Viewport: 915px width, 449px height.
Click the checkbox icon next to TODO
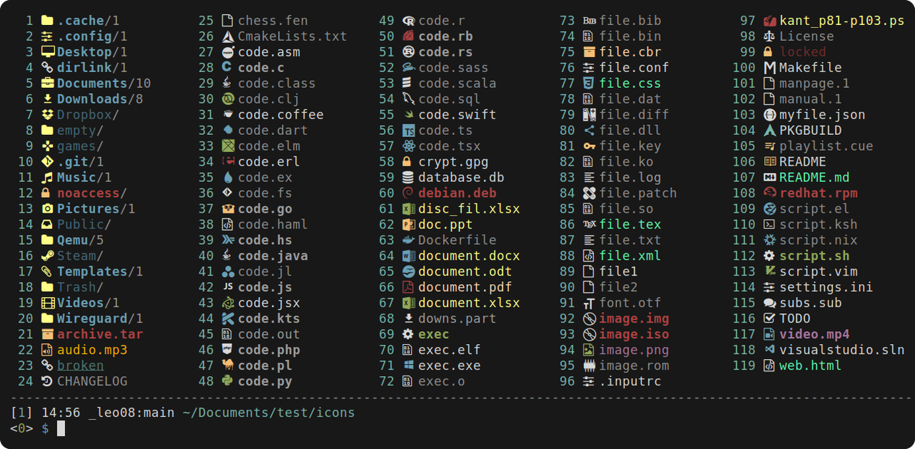[x=769, y=319]
